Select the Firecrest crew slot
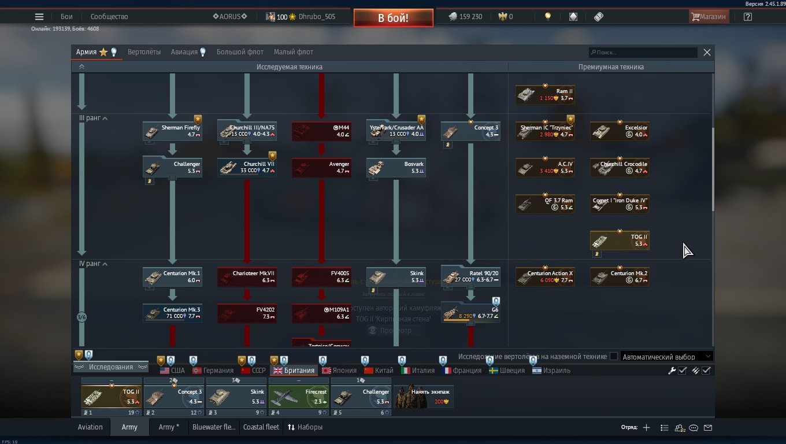786x444 pixels. (x=299, y=397)
